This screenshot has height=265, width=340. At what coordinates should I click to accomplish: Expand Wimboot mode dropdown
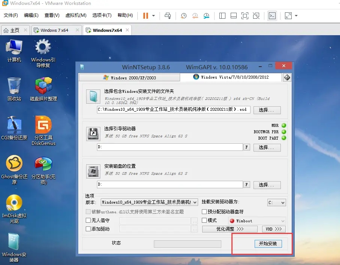point(257,221)
